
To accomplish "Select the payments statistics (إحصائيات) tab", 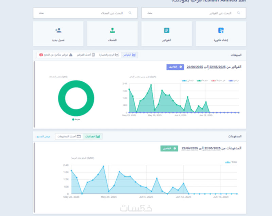I will pyautogui.click(x=92, y=136).
